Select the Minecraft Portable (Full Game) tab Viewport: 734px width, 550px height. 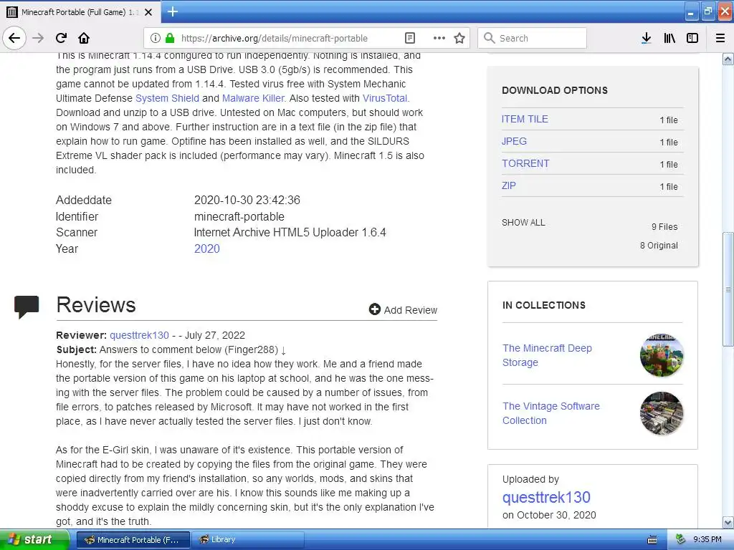click(x=80, y=12)
